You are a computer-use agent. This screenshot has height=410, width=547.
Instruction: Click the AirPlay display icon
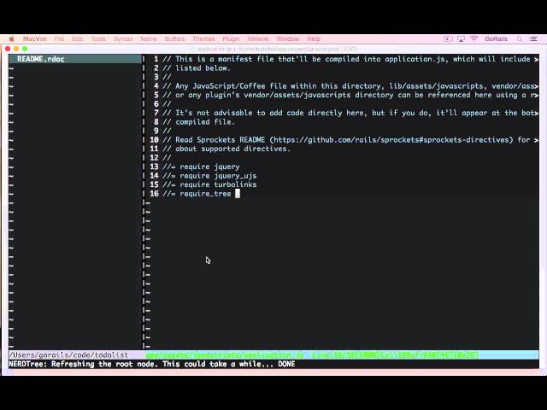(461, 38)
